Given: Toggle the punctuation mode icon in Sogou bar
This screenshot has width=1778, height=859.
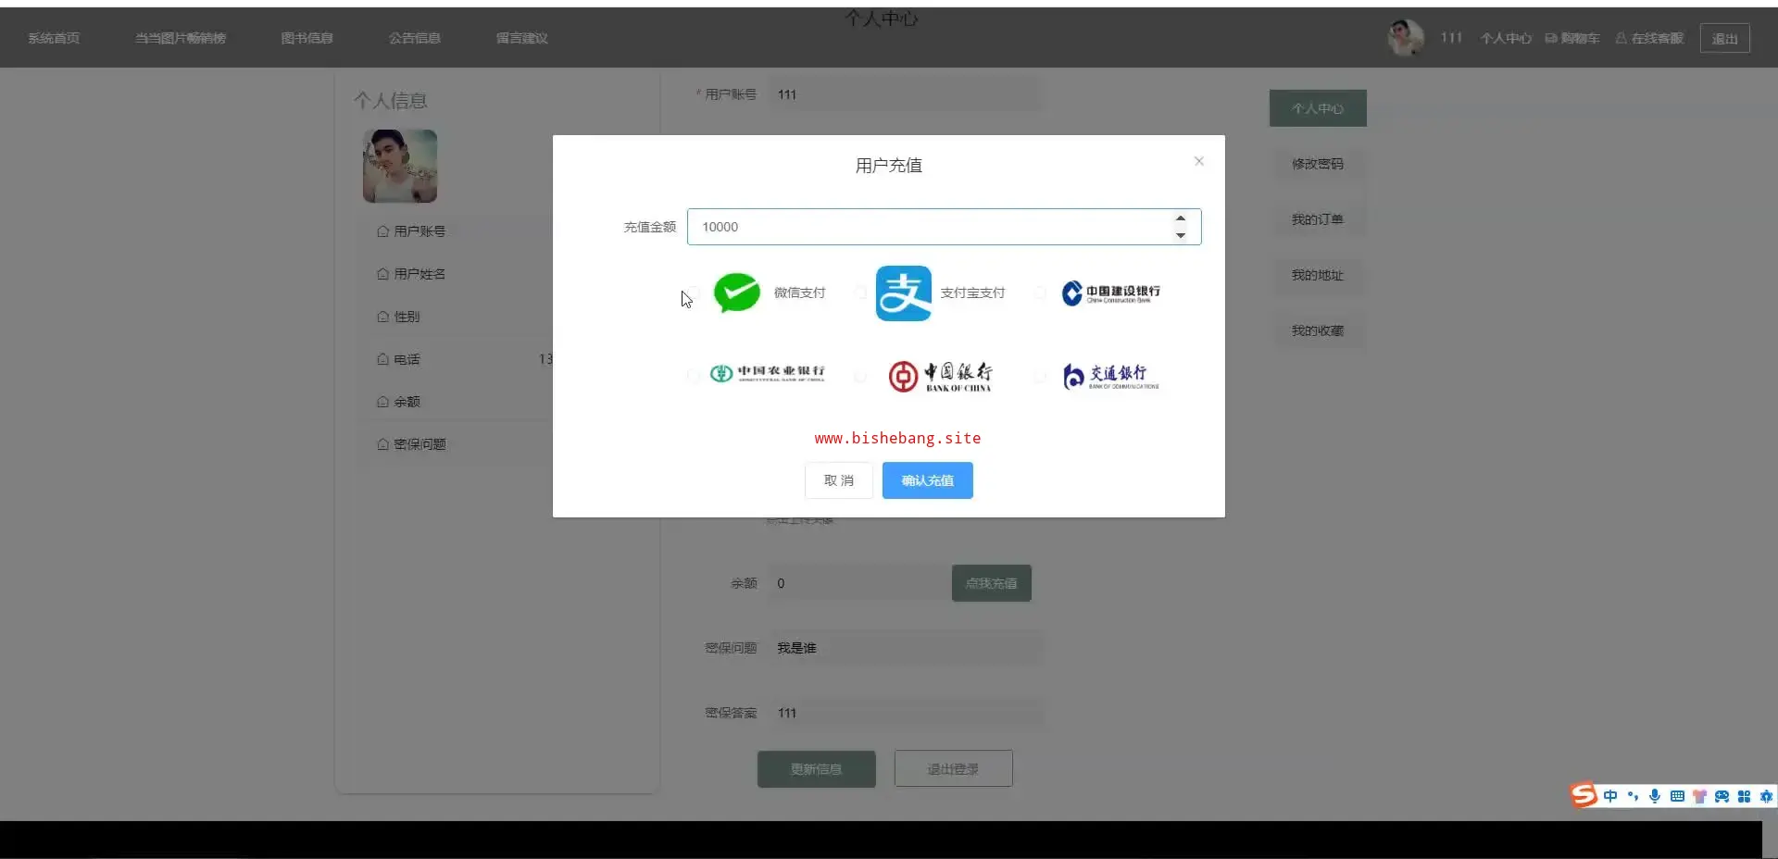Looking at the screenshot, I should pos(1633,796).
